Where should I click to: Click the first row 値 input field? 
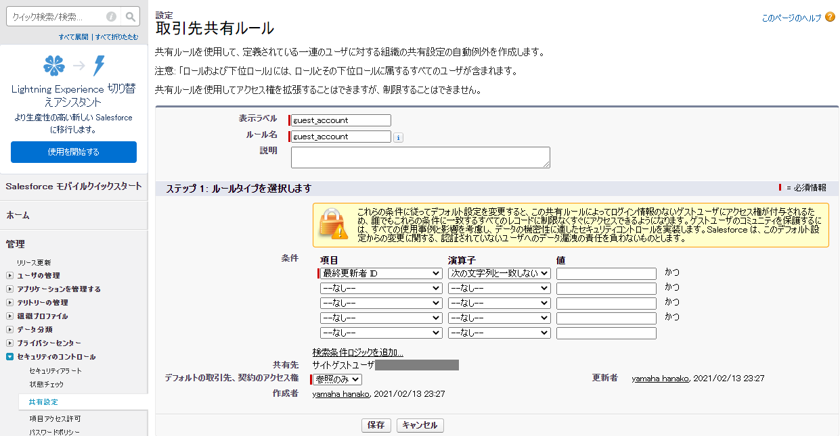pos(606,274)
